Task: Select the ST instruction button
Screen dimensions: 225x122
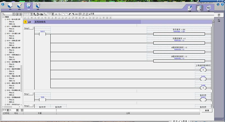Action: 28,18
